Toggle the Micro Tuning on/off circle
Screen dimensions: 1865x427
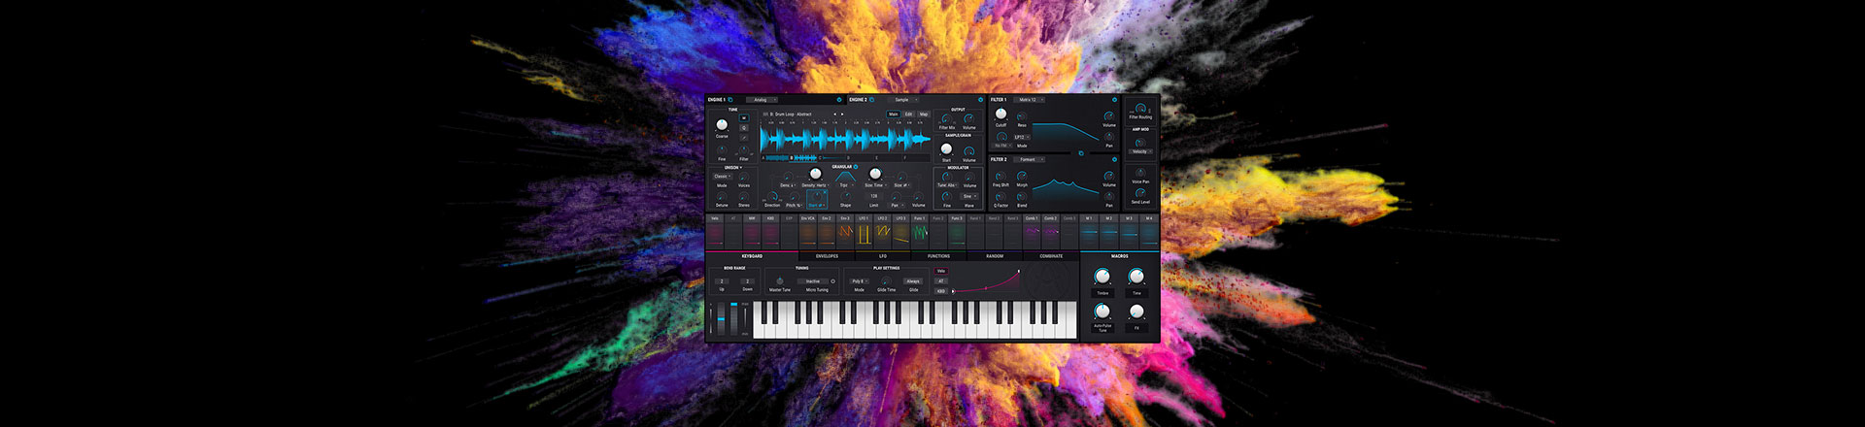tap(832, 281)
